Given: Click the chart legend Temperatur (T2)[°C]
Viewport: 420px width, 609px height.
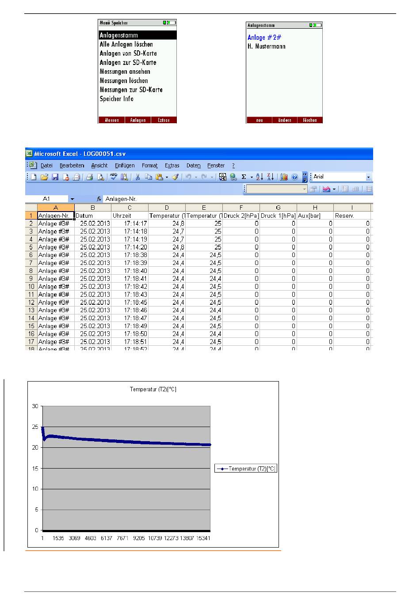Looking at the screenshot, I should tap(246, 469).
